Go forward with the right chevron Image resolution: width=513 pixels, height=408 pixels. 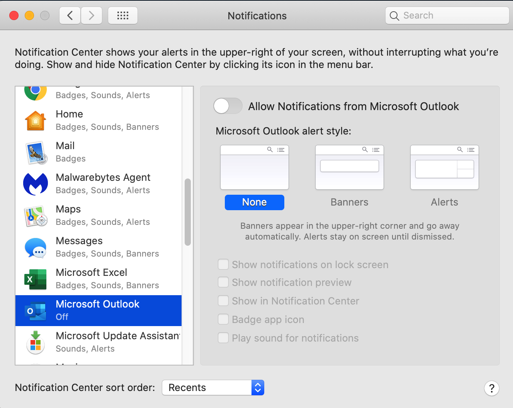(x=92, y=15)
